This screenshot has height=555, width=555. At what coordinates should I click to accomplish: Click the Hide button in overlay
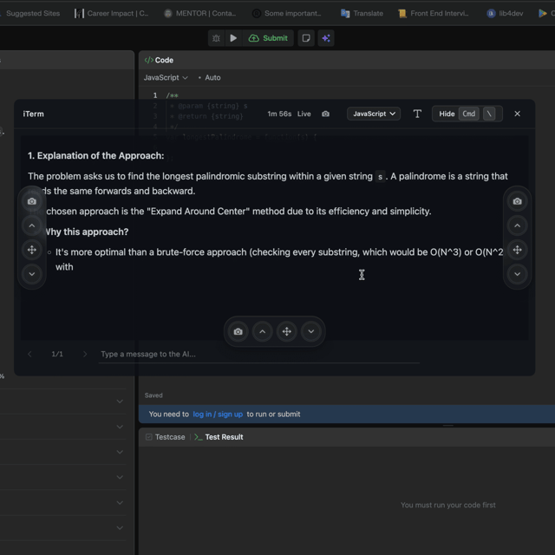click(467, 114)
